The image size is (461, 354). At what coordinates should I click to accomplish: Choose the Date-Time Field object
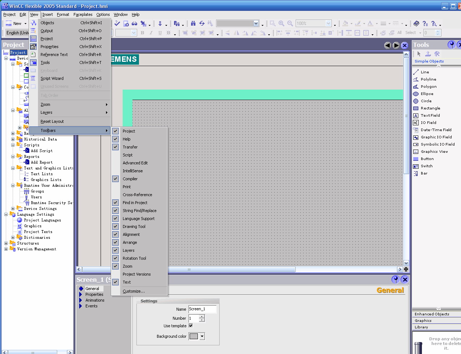click(432, 130)
